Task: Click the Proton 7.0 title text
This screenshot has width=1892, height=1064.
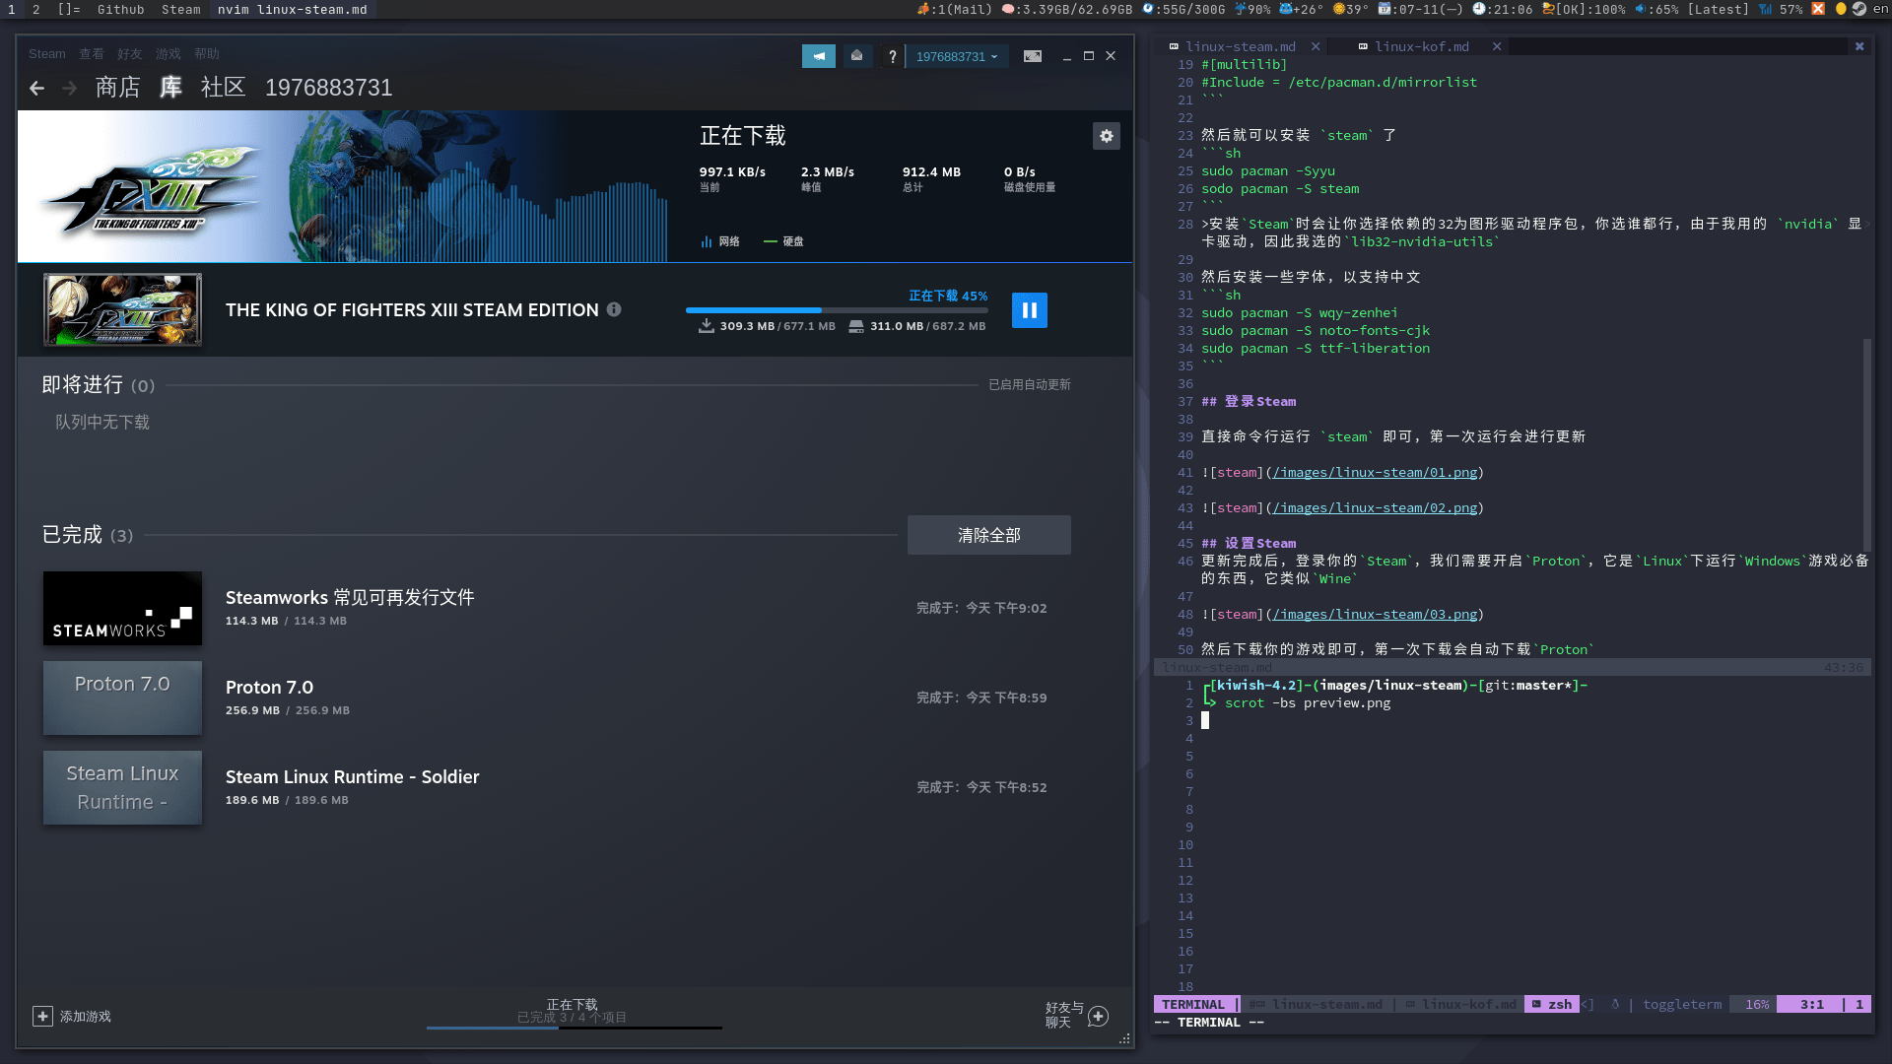Action: coord(269,687)
